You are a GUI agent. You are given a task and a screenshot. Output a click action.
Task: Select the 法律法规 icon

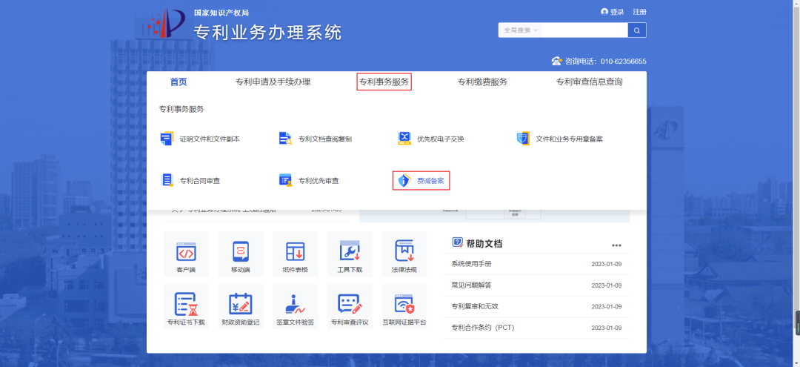click(x=404, y=251)
